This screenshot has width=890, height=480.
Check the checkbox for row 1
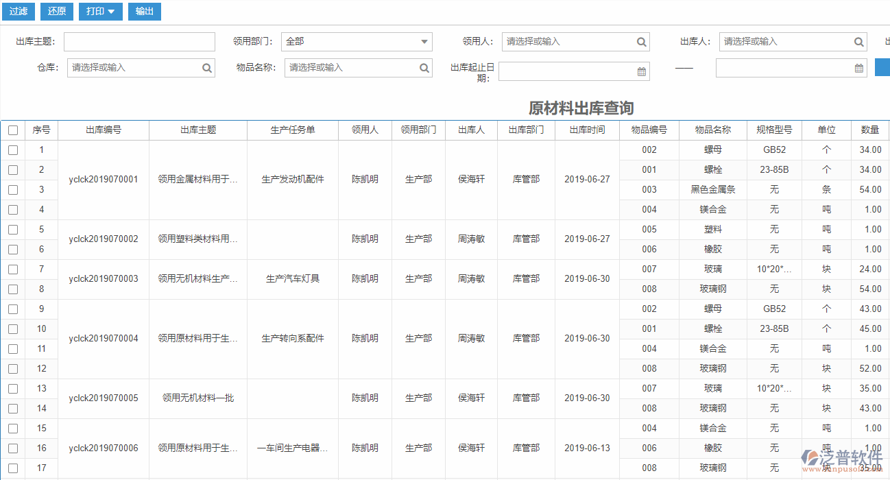click(12, 149)
